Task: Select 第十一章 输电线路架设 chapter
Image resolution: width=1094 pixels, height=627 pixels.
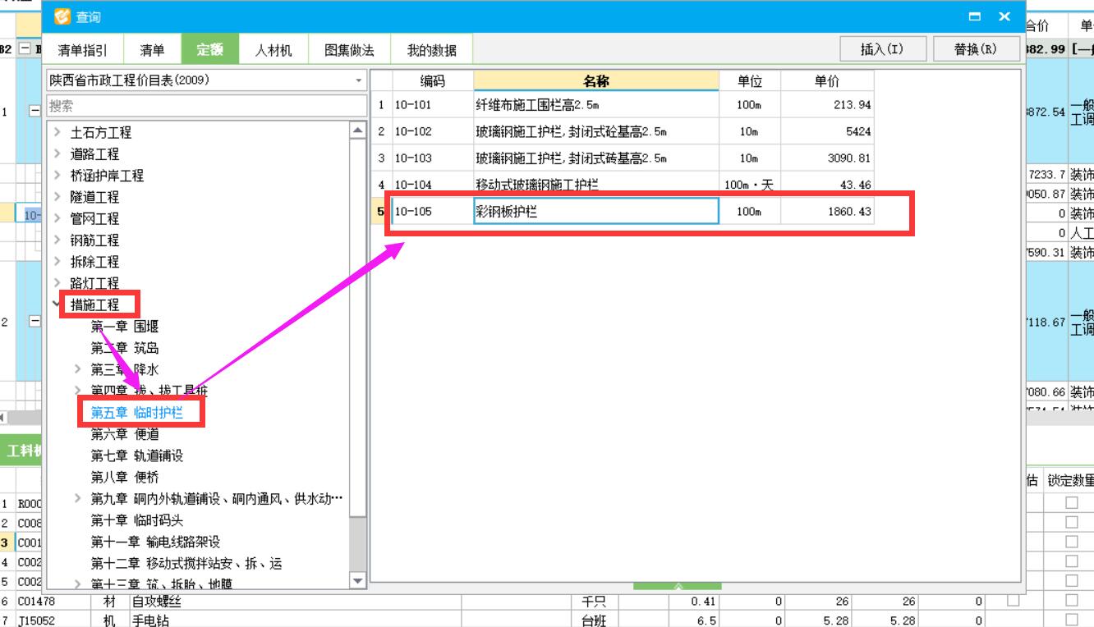Action: coord(155,542)
